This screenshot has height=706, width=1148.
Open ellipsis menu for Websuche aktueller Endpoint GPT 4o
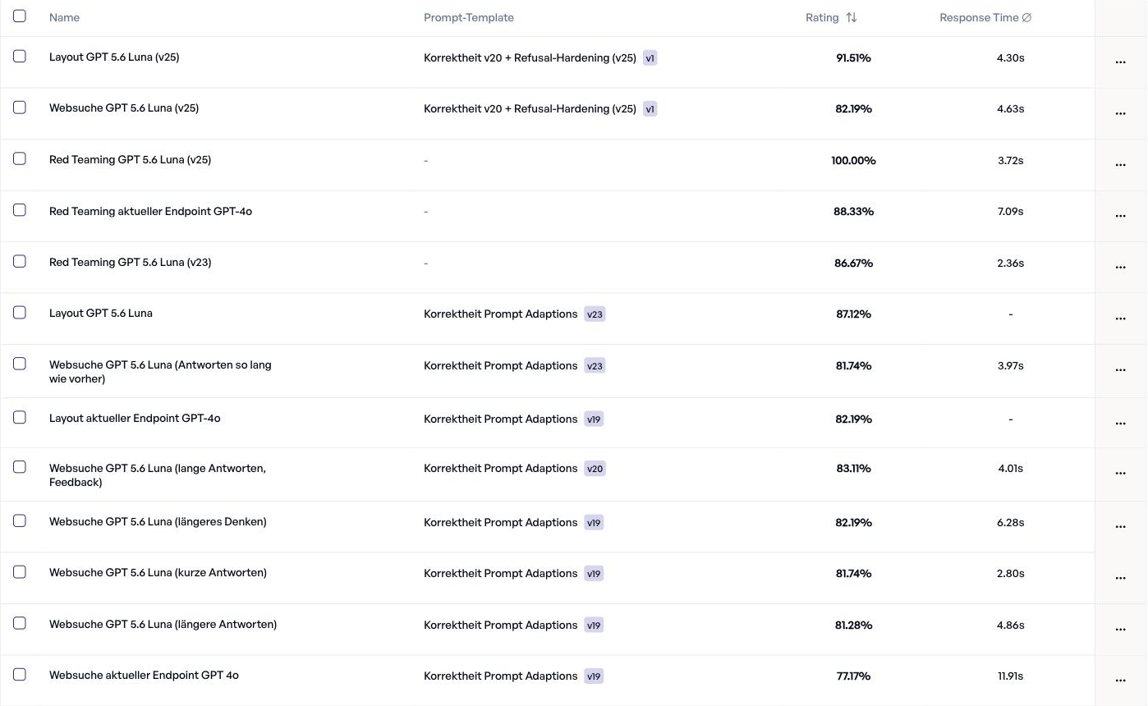tap(1120, 681)
